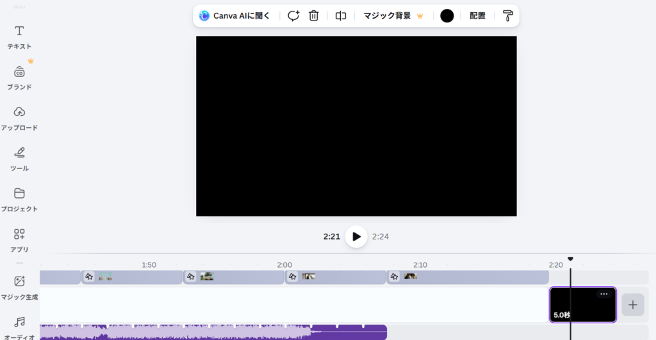The height and width of the screenshot is (340, 656).
Task: Open the アップロード (Upload) panel
Action: coord(19,118)
